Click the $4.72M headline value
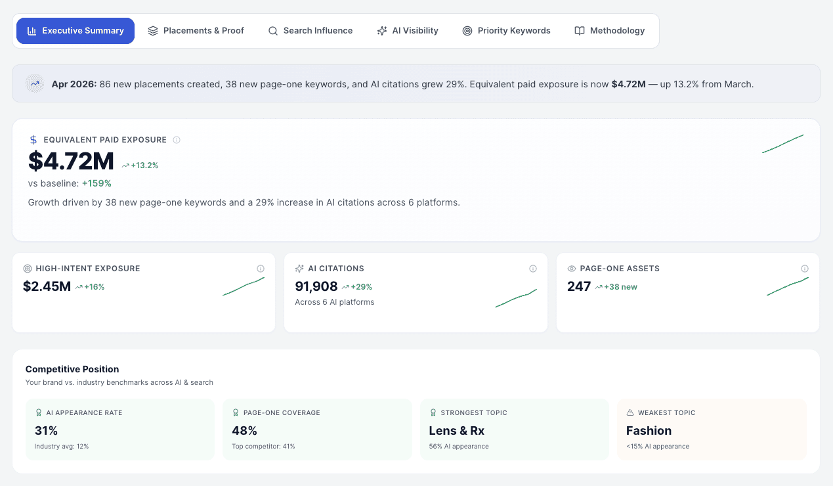Screen dimensions: 833x486 [71, 161]
